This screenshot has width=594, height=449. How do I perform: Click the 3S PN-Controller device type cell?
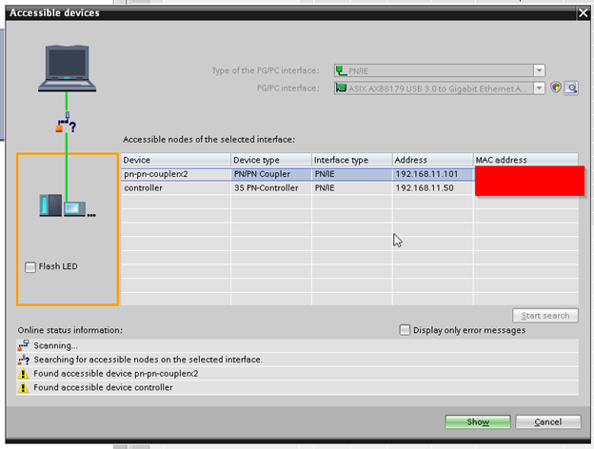pos(271,188)
